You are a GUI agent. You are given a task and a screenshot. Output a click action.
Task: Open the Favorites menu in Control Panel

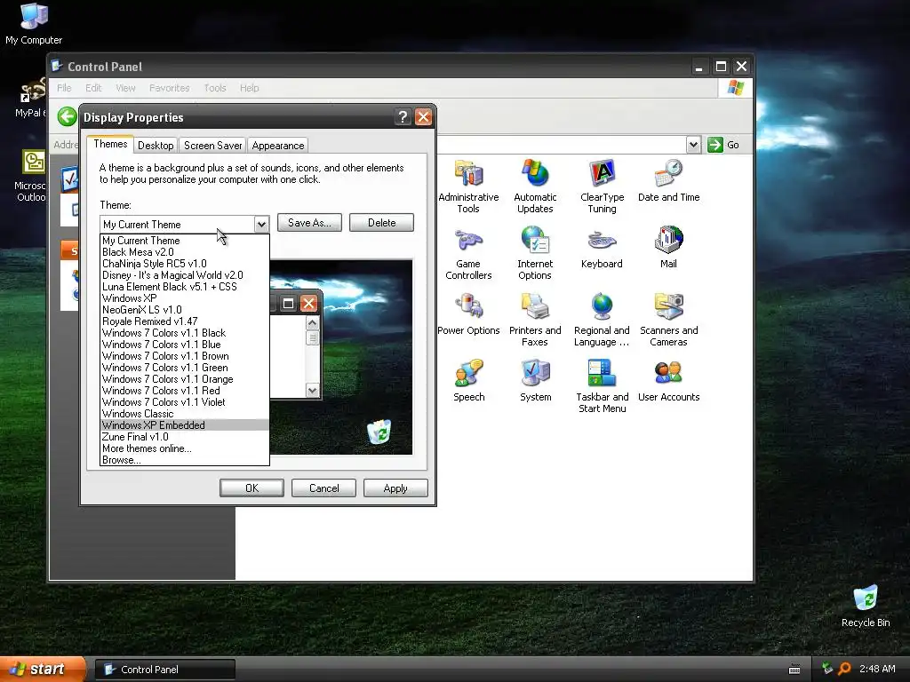coord(170,88)
